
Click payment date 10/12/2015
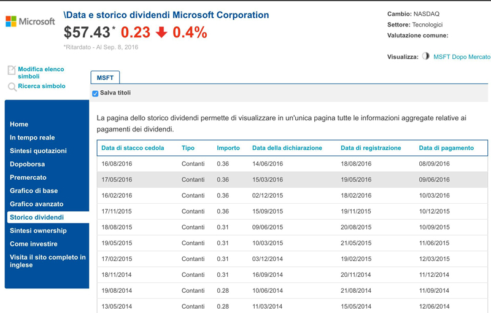point(435,211)
